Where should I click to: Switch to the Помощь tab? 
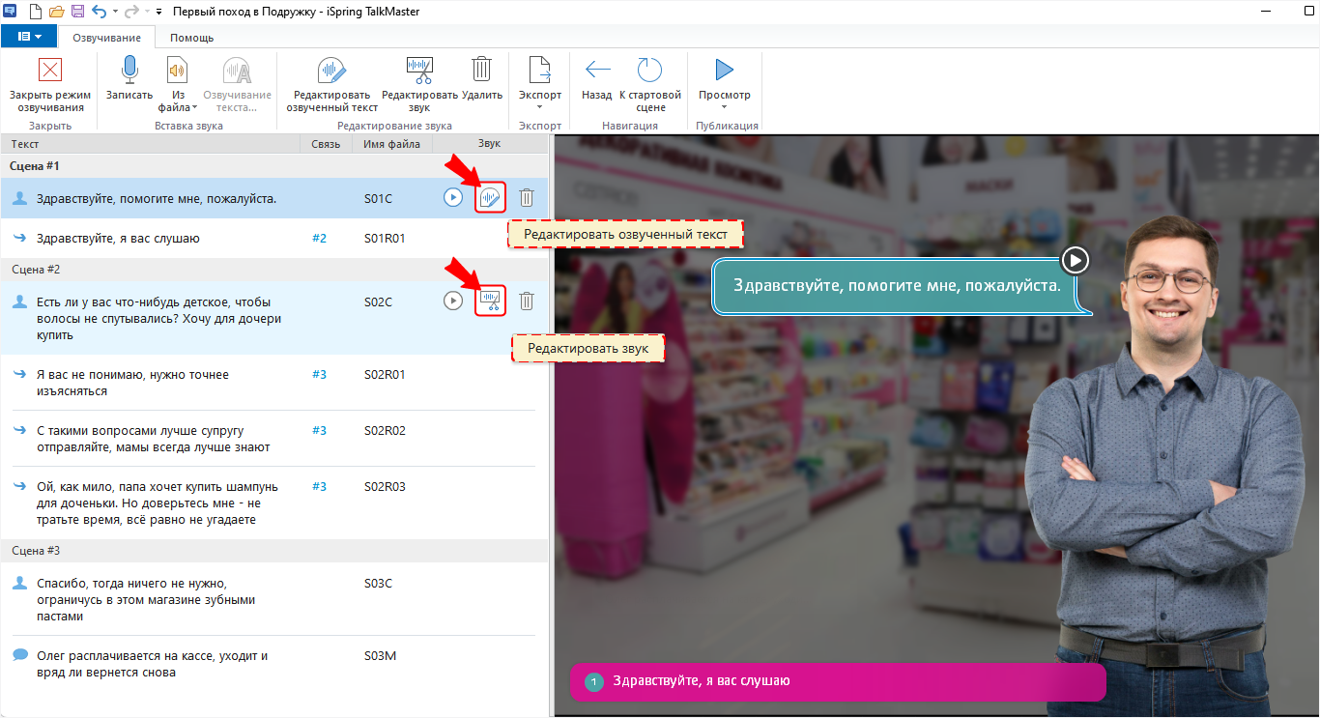coord(192,38)
